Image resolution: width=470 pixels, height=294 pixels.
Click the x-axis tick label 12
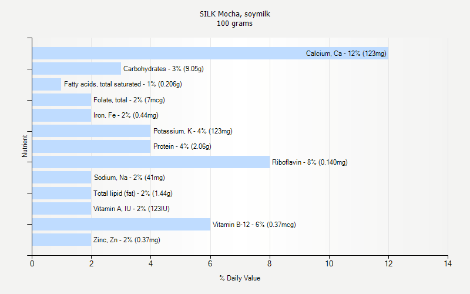click(388, 263)
